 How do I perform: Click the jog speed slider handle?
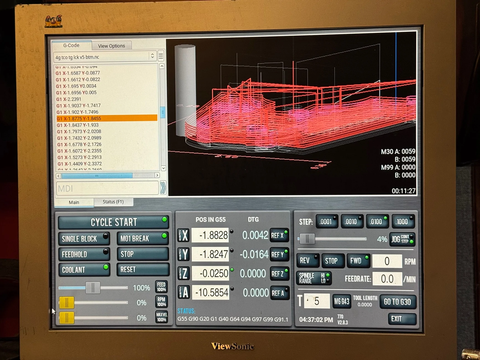click(307, 239)
